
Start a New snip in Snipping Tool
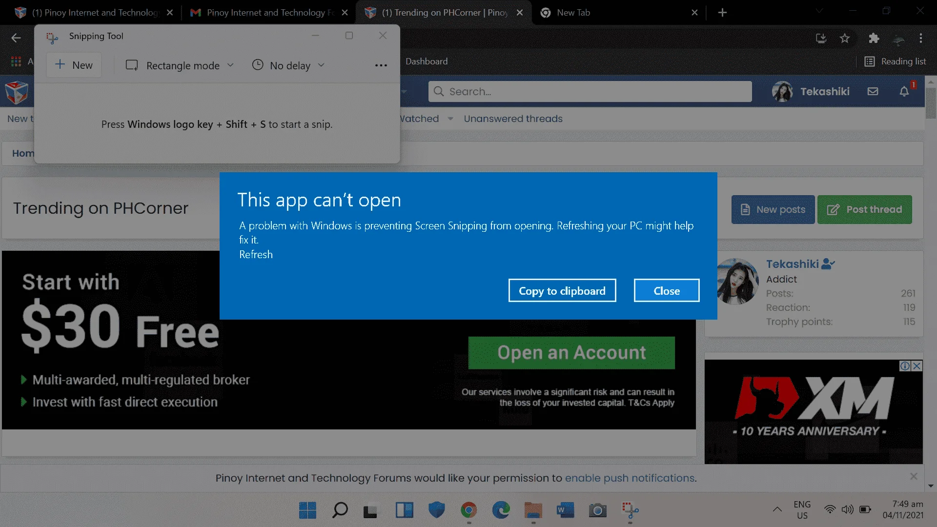click(x=74, y=65)
